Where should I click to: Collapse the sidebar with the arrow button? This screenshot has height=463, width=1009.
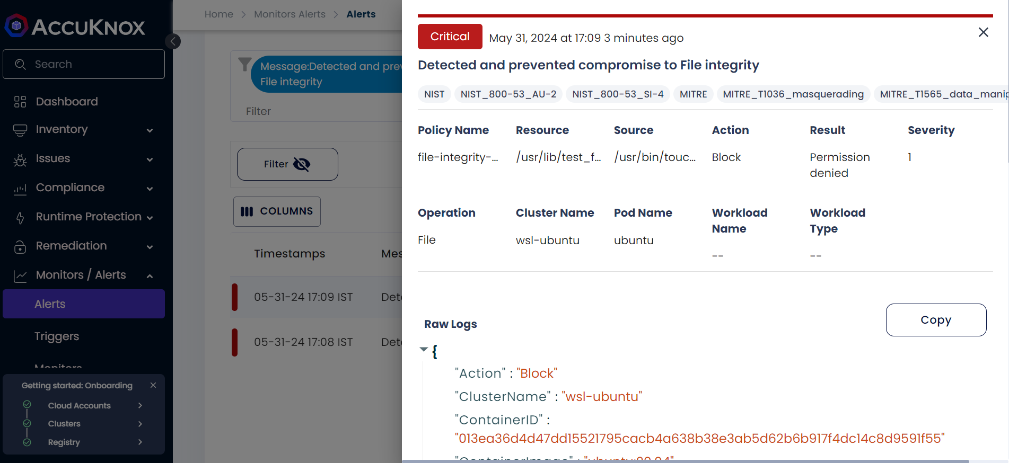point(173,41)
